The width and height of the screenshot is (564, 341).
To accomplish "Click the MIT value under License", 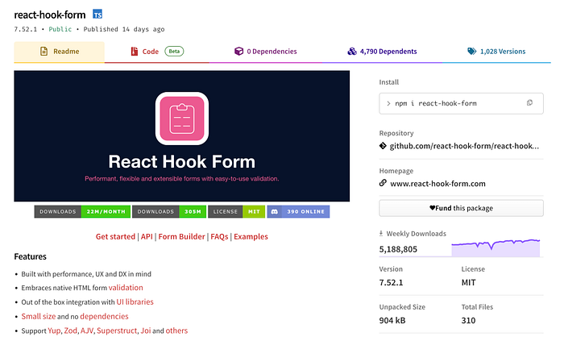I will (x=468, y=283).
